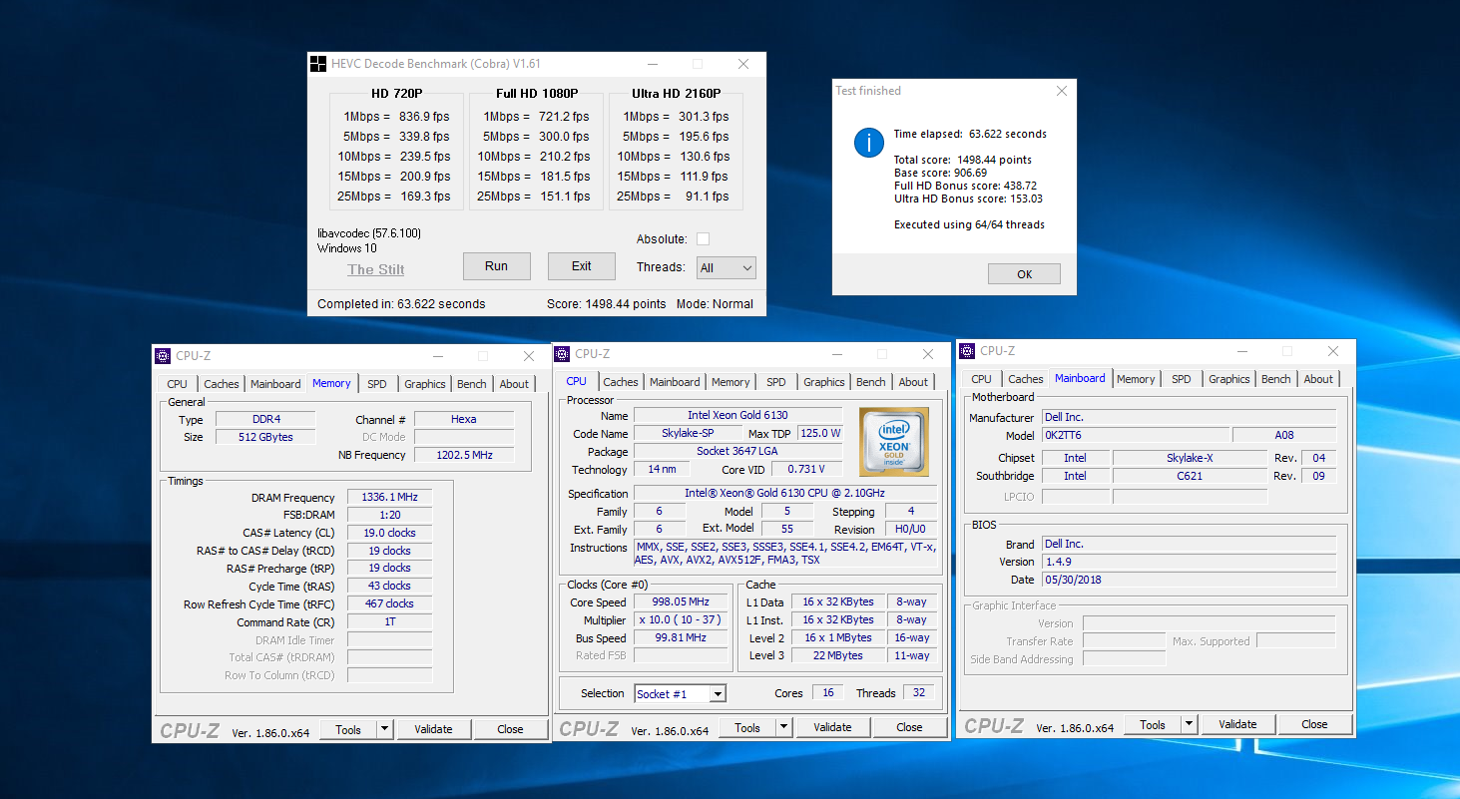Open The Stilt link
Viewport: 1460px width, 799px height.
coord(376,269)
